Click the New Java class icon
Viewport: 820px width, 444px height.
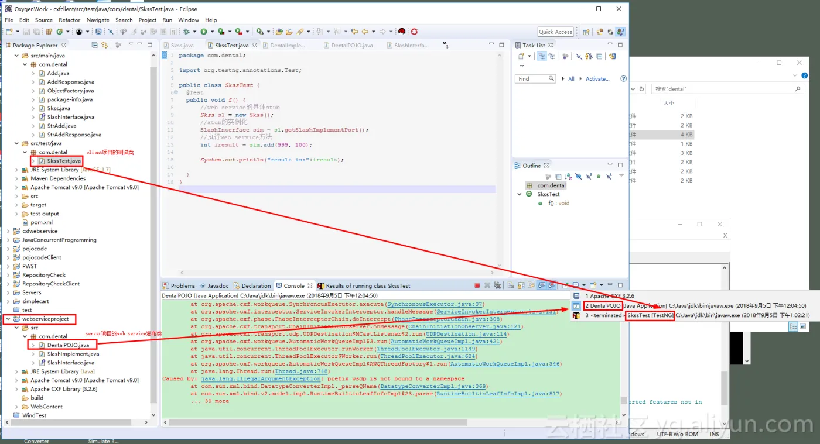coord(60,32)
